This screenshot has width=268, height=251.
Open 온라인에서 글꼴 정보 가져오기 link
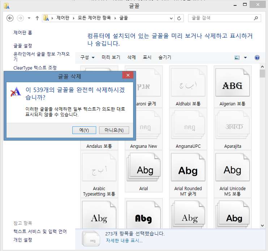point(42,57)
